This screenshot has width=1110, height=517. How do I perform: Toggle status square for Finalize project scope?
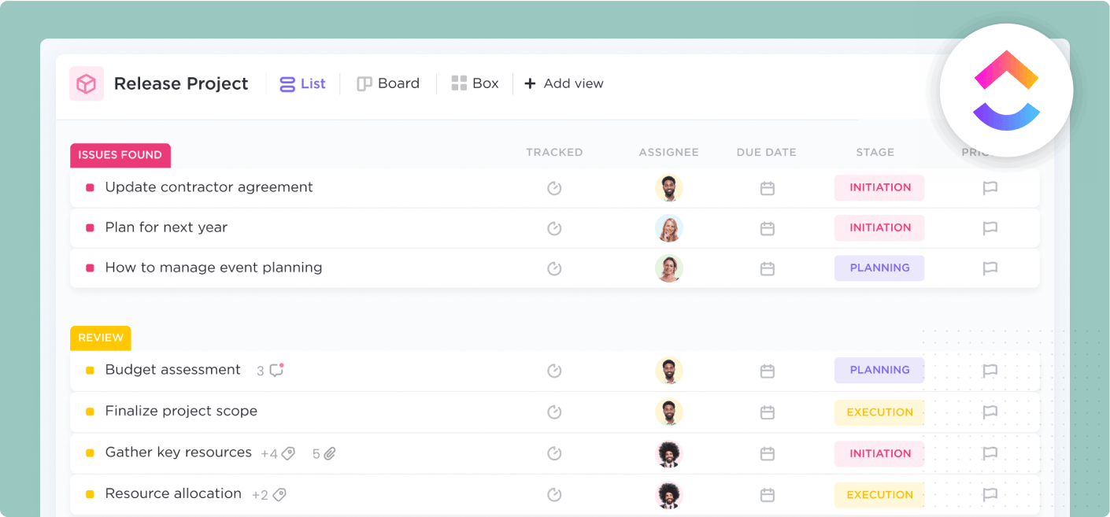(90, 412)
